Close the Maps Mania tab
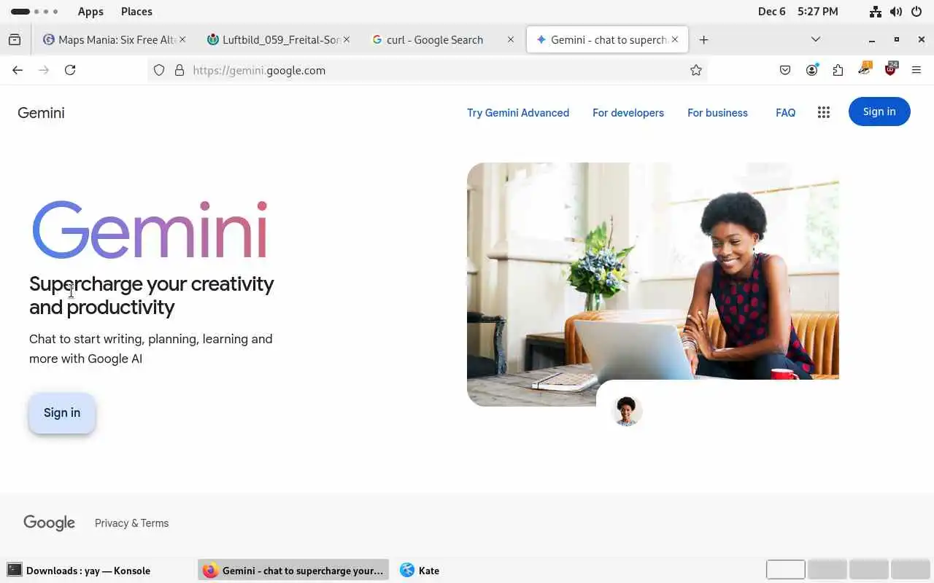The width and height of the screenshot is (934, 583). (x=182, y=39)
